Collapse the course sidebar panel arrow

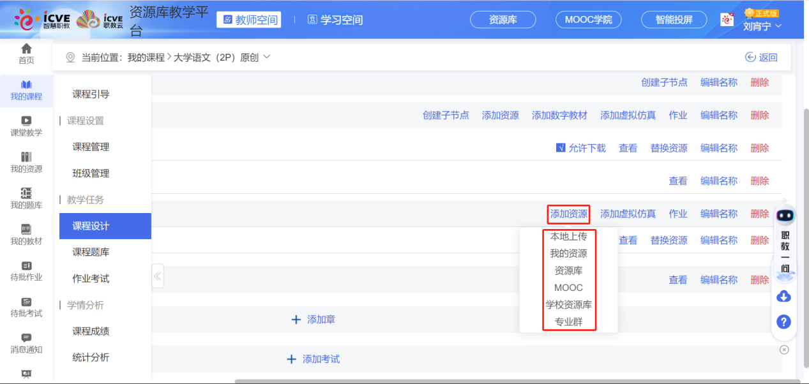[x=157, y=276]
